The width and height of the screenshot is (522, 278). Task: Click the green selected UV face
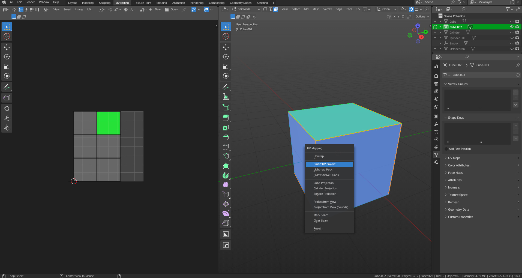click(x=109, y=123)
